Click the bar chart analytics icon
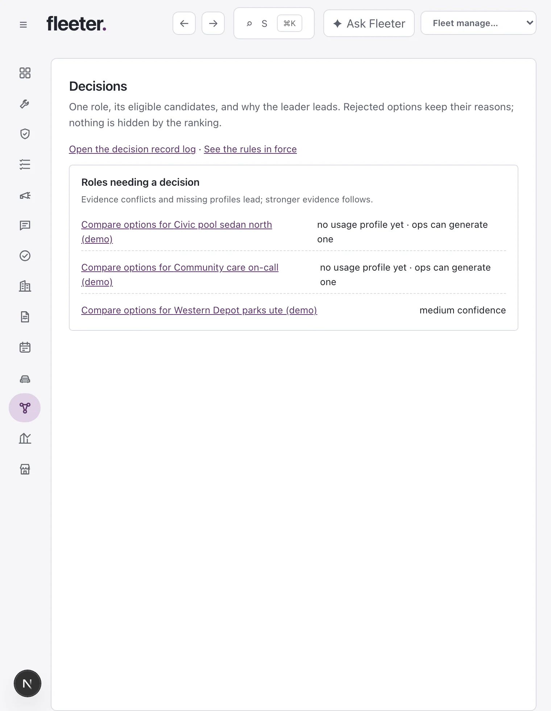Viewport: 551px width, 711px height. 25,439
